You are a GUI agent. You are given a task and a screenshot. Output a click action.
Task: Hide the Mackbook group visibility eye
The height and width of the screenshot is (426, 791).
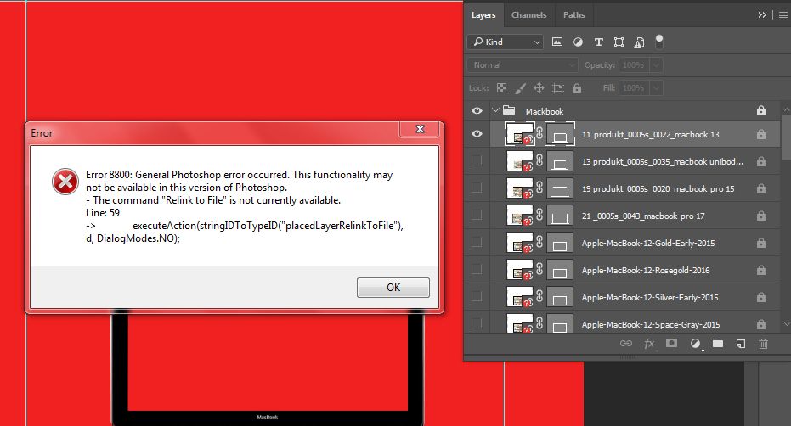click(477, 111)
